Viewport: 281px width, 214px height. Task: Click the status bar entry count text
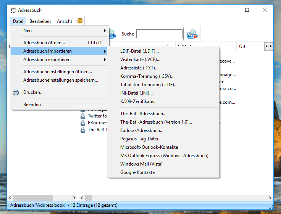(x=64, y=205)
